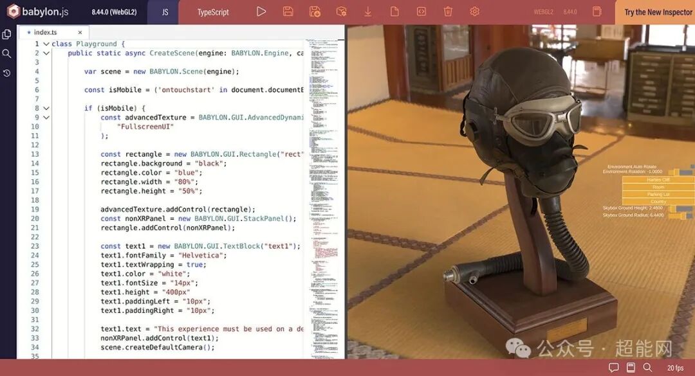
Task: Switch to the TypeScript tab
Action: (x=212, y=11)
